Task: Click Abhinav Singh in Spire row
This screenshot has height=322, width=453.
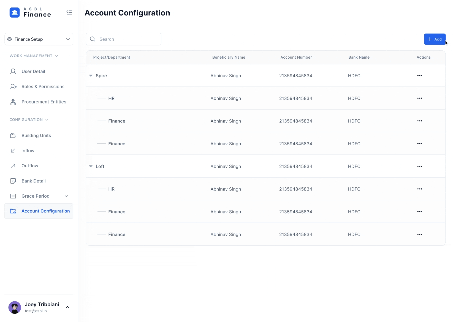Action: (x=226, y=76)
